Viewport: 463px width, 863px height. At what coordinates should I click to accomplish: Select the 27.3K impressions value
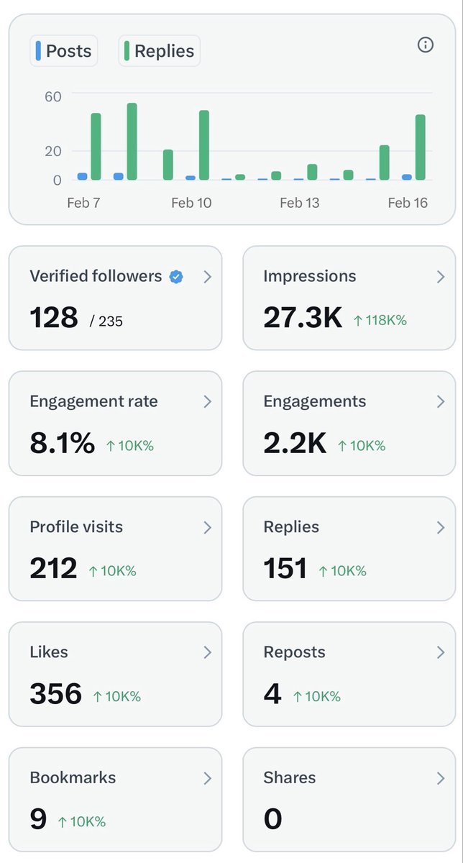pyautogui.click(x=303, y=317)
